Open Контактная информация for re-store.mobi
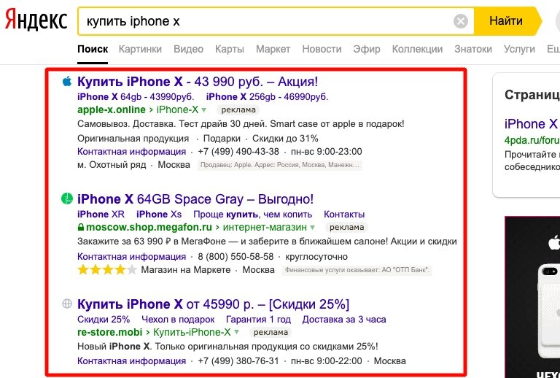 coord(131,360)
